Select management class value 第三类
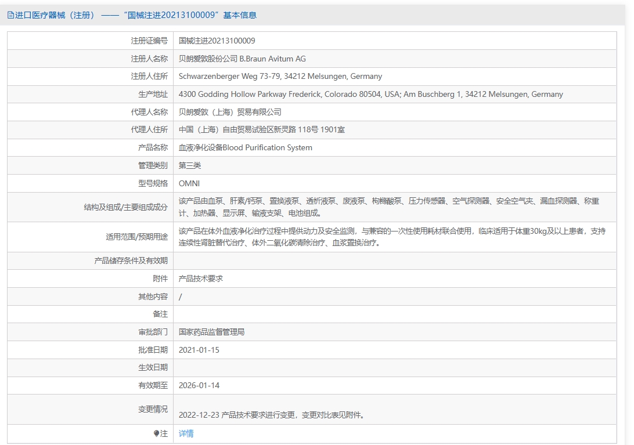This screenshot has width=634, height=445. point(190,165)
